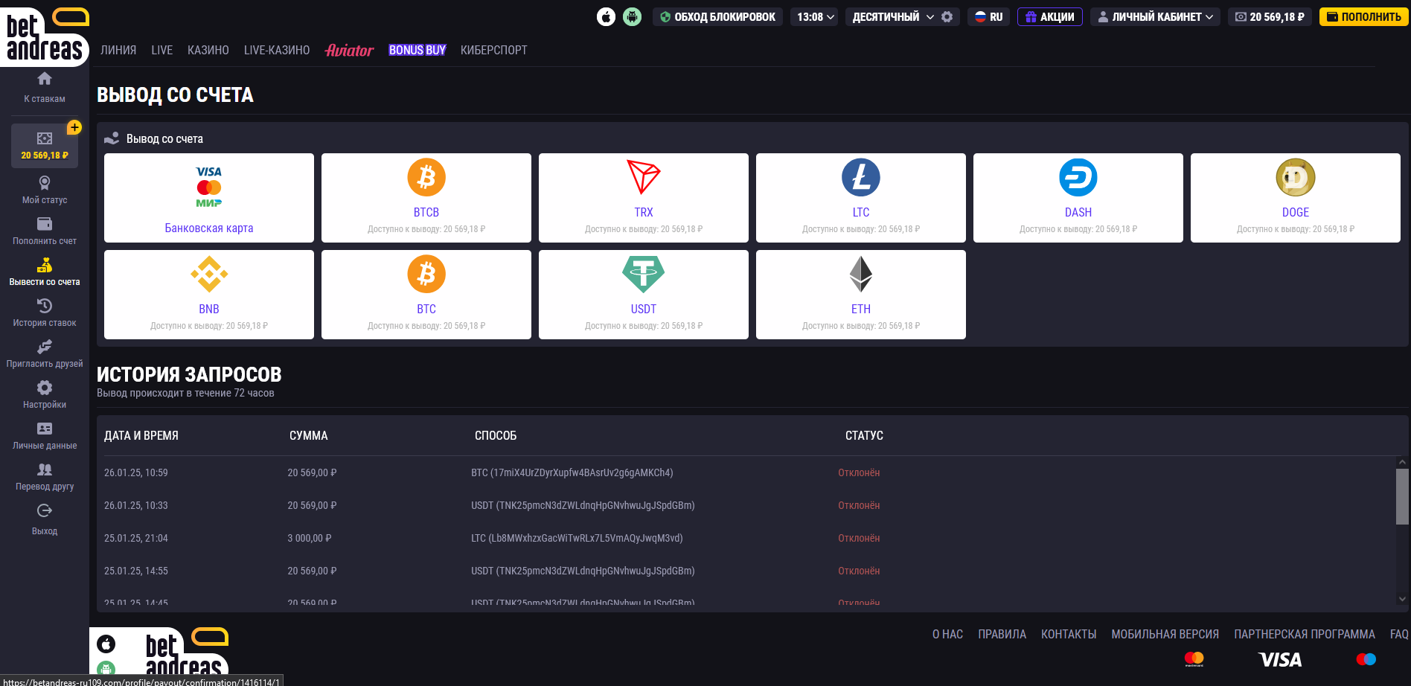Image resolution: width=1411 pixels, height=686 pixels.
Task: Open Личные данные in the sidebar
Action: 45,435
